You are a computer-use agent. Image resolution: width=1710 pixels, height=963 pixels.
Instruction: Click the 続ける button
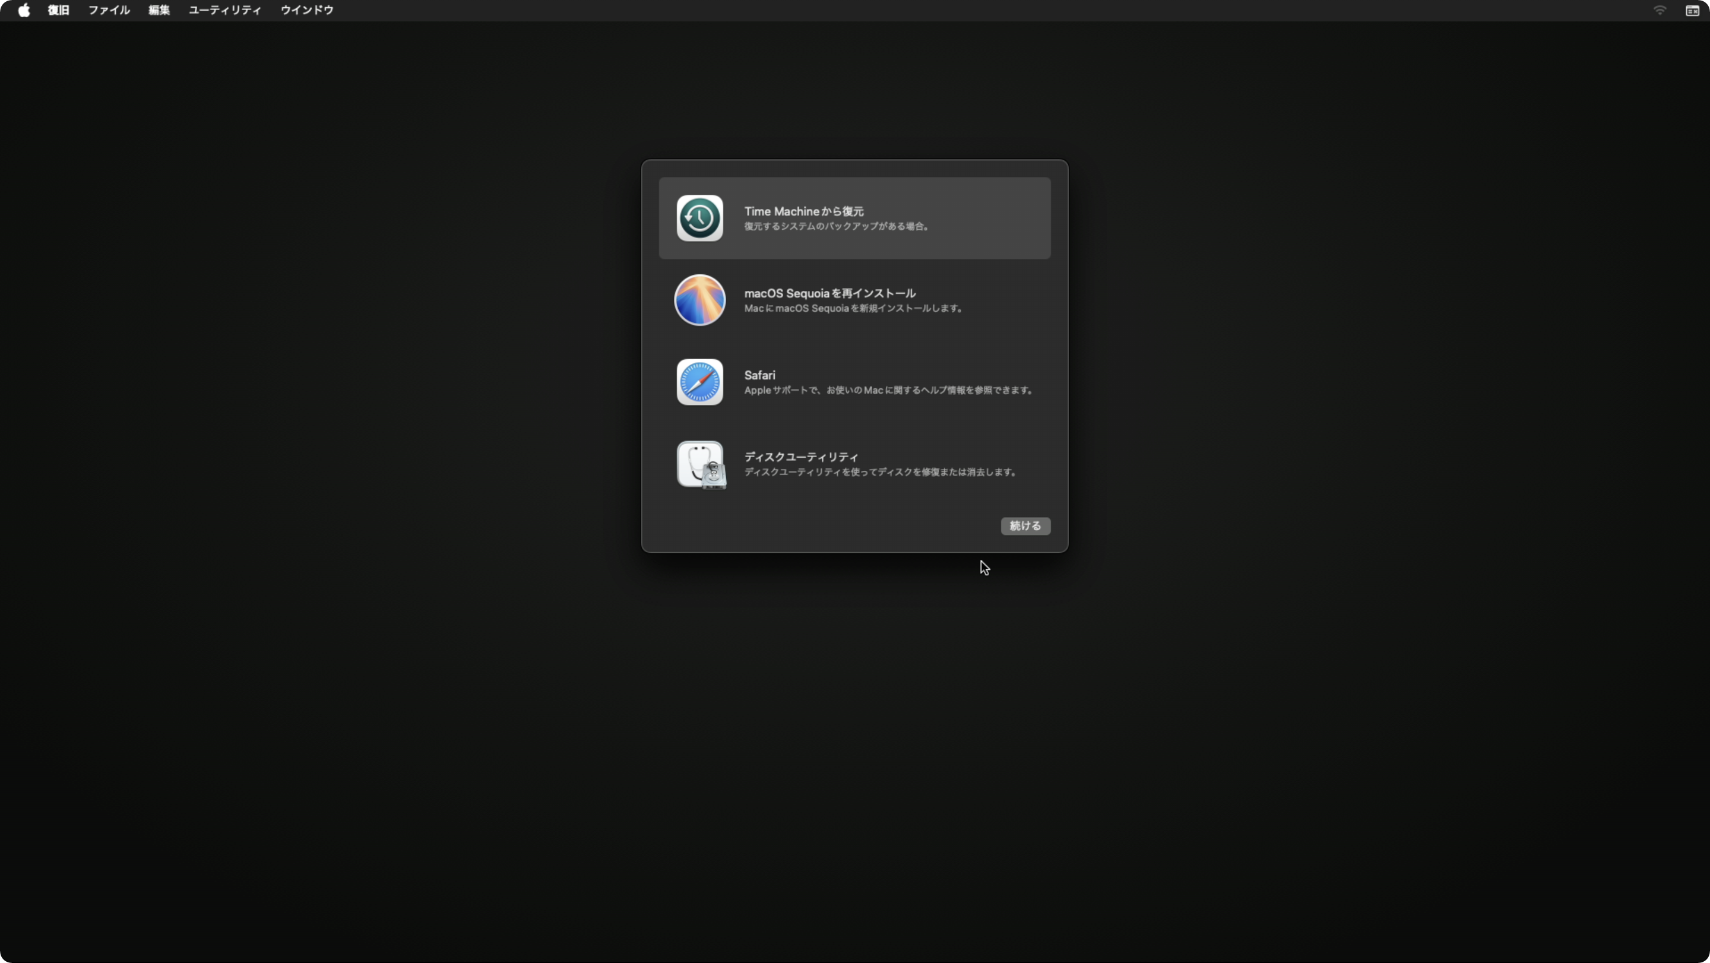[1025, 525]
